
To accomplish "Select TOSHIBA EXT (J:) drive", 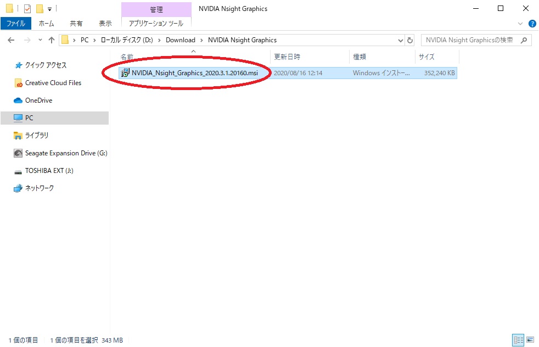I will pyautogui.click(x=49, y=171).
